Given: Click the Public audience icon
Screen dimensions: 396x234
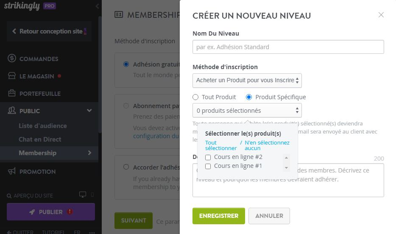Looking at the screenshot, I should [x=12, y=111].
